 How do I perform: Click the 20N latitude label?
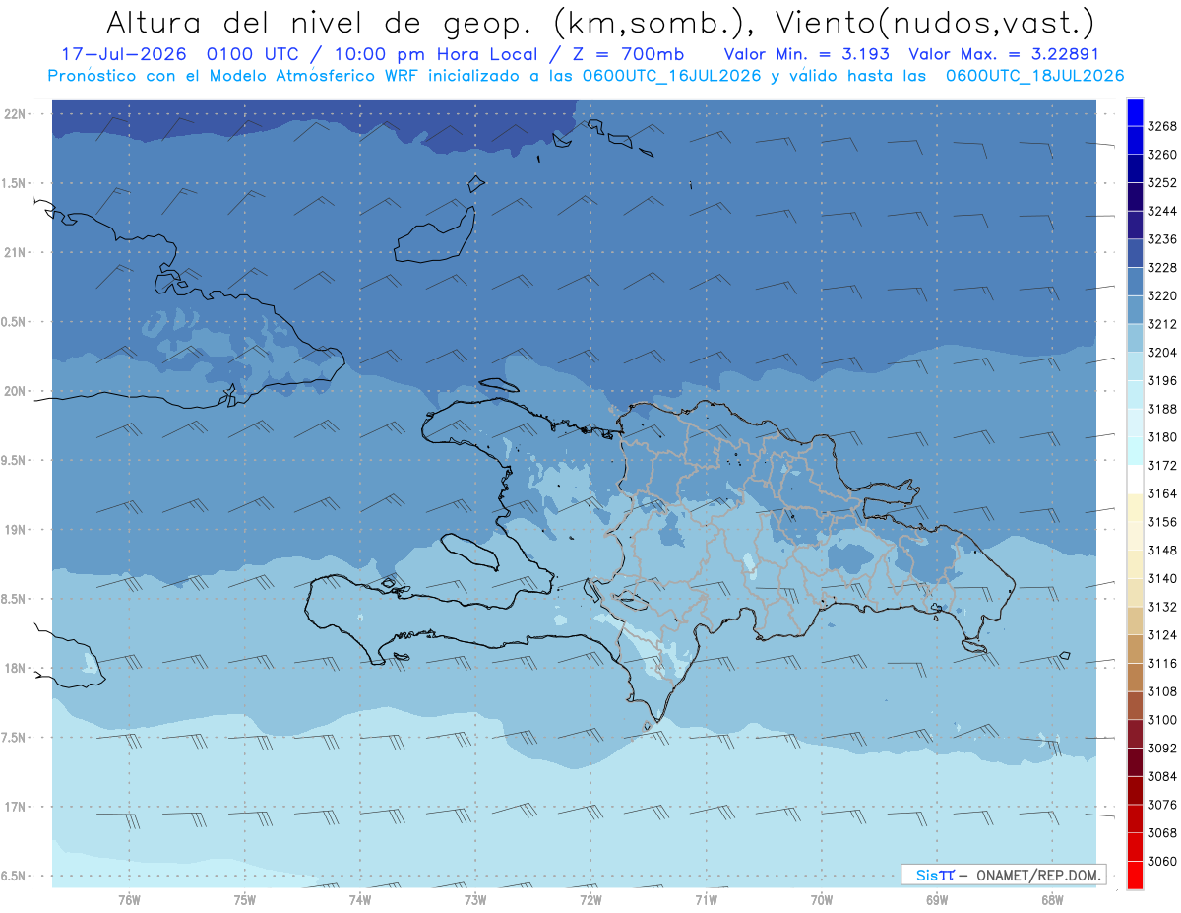click(x=16, y=391)
